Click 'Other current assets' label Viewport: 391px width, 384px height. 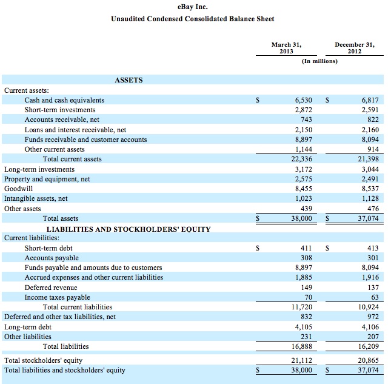(x=55, y=149)
